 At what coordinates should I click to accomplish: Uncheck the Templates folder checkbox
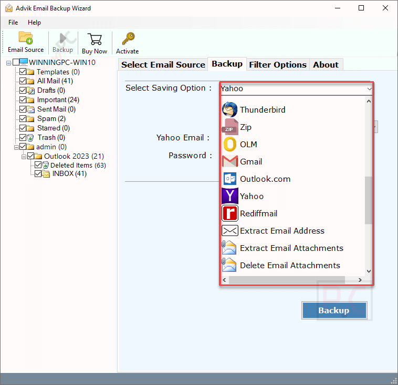(23, 71)
